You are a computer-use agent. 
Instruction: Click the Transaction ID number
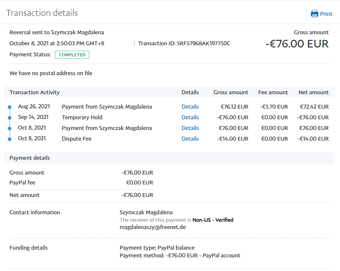coord(203,43)
